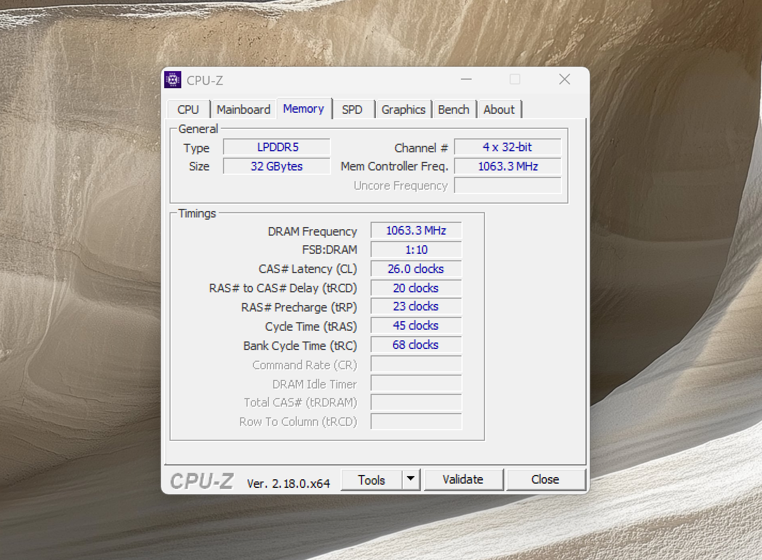
Task: Minimize the CPU-Z window
Action: point(466,80)
